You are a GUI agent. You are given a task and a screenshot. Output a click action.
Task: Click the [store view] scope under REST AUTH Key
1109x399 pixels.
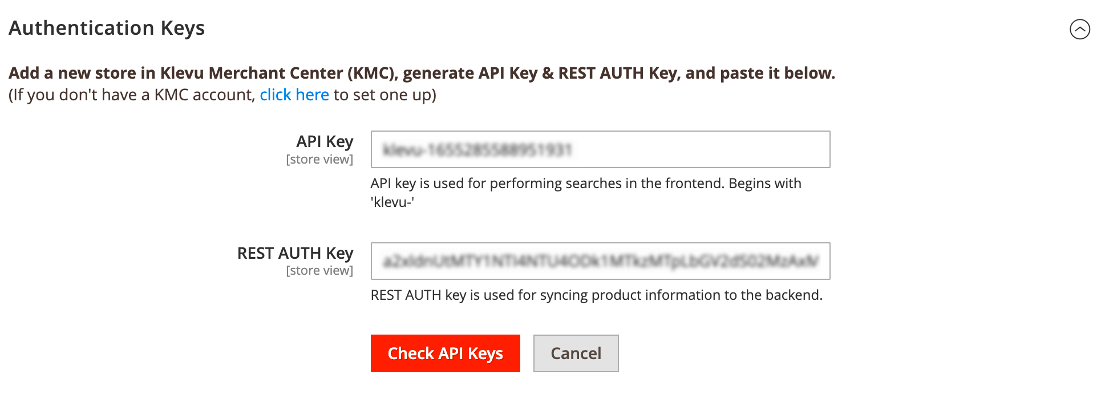click(x=319, y=271)
